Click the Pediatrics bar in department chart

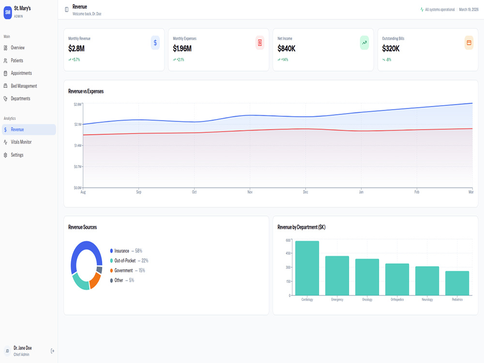457,283
